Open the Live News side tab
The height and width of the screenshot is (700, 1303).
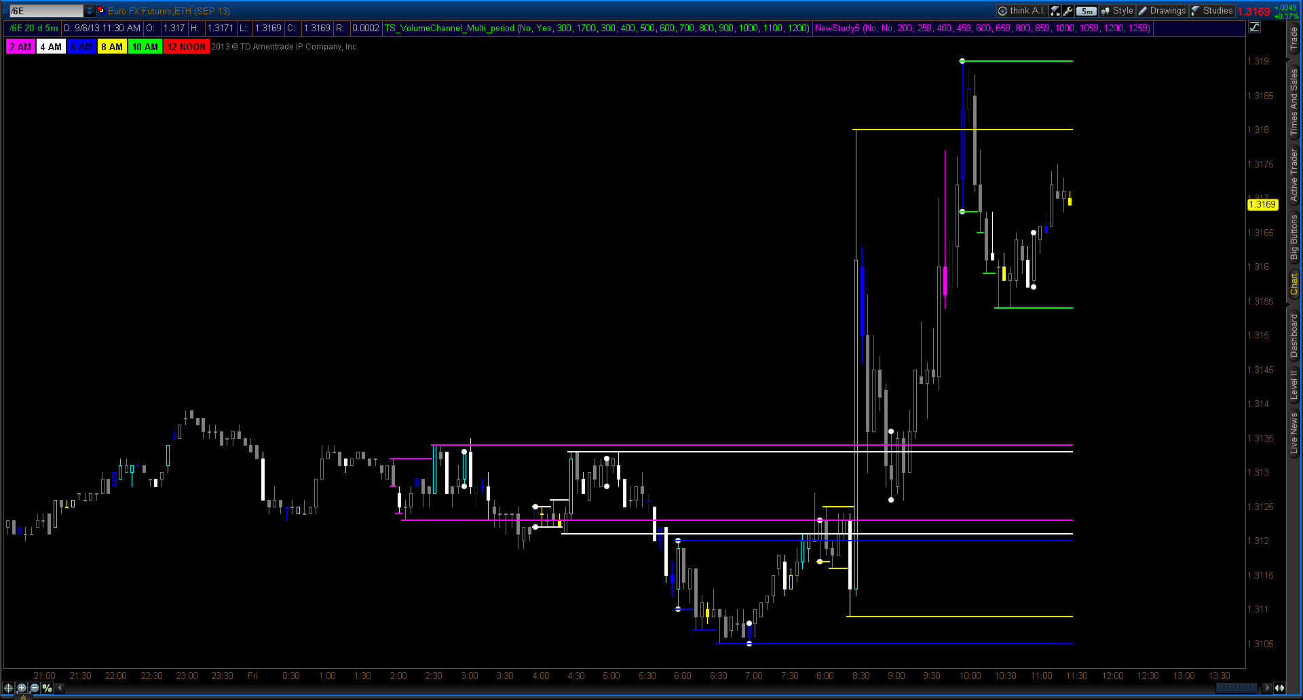1294,433
